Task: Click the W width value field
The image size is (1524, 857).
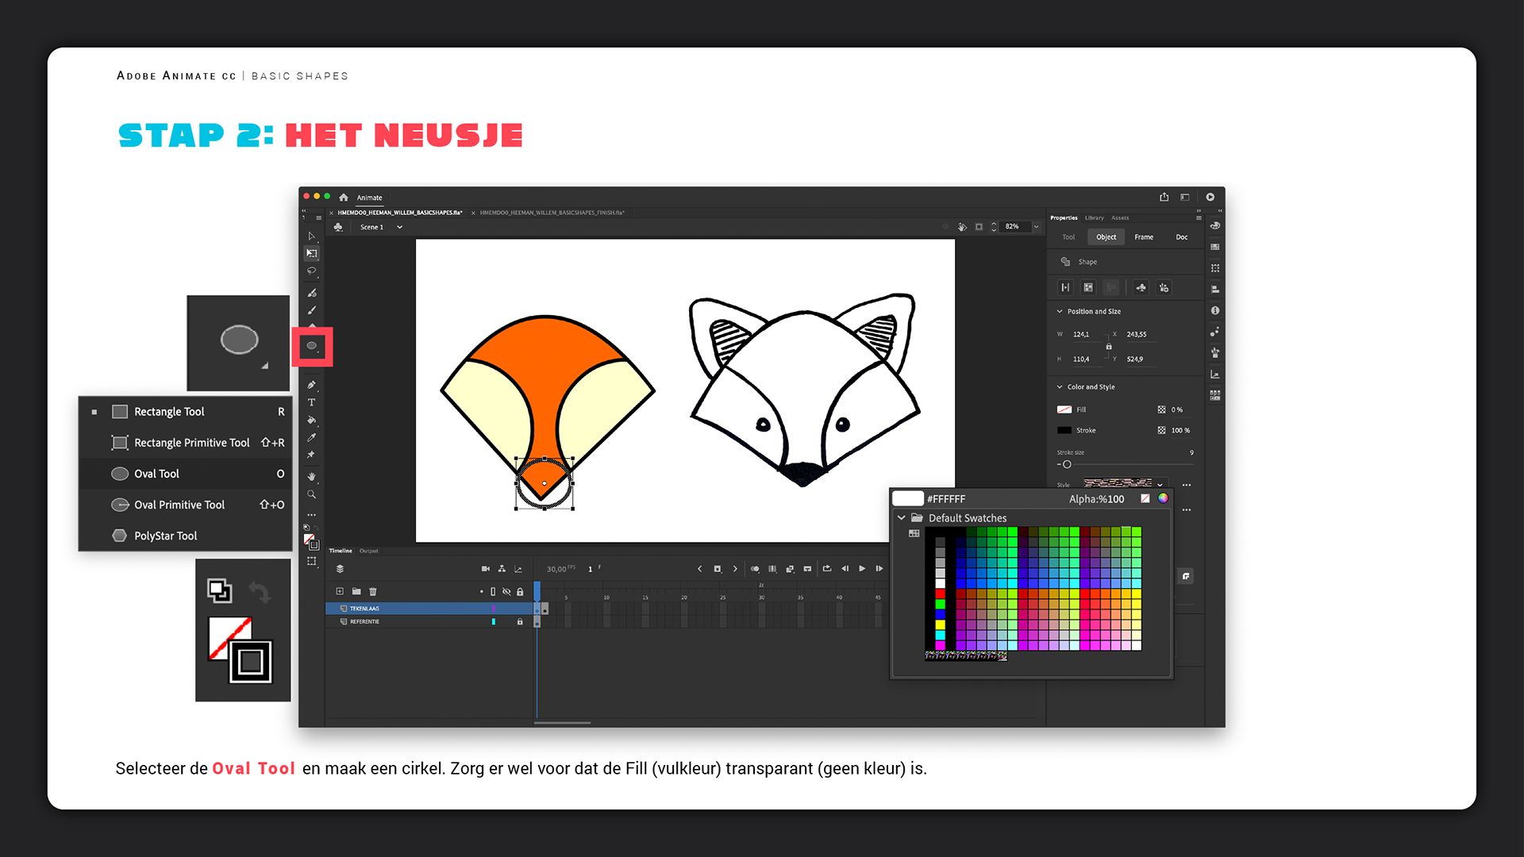Action: pyautogui.click(x=1081, y=334)
